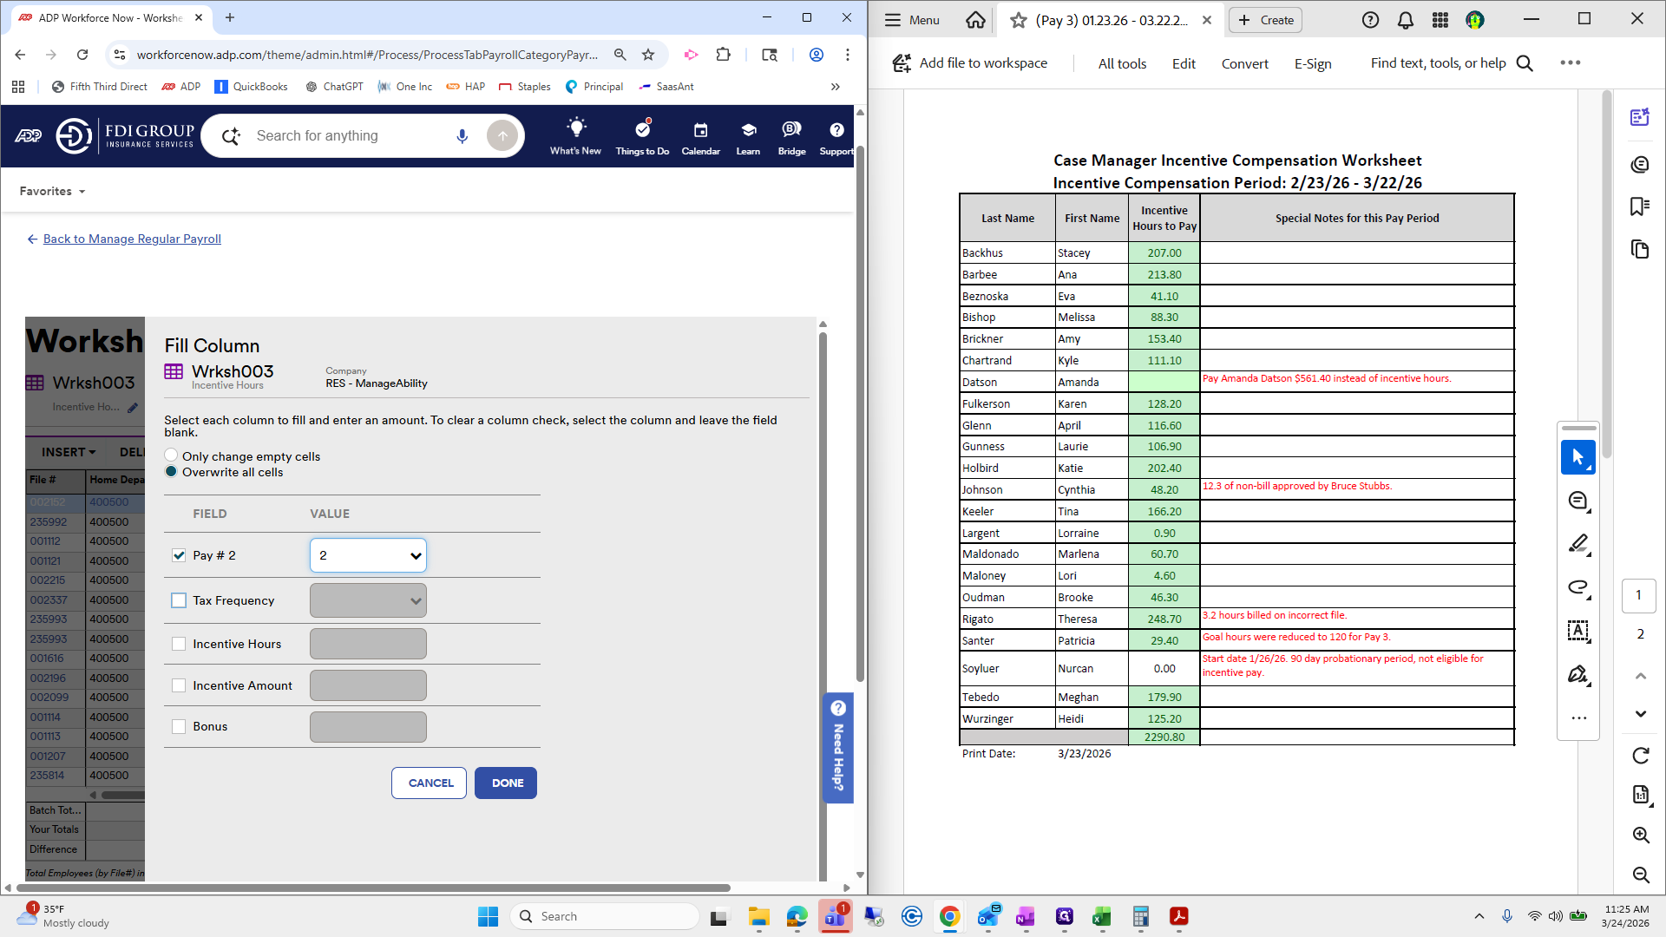1666x937 pixels.
Task: Open Excel from the Windows taskbar
Action: coord(1101,916)
